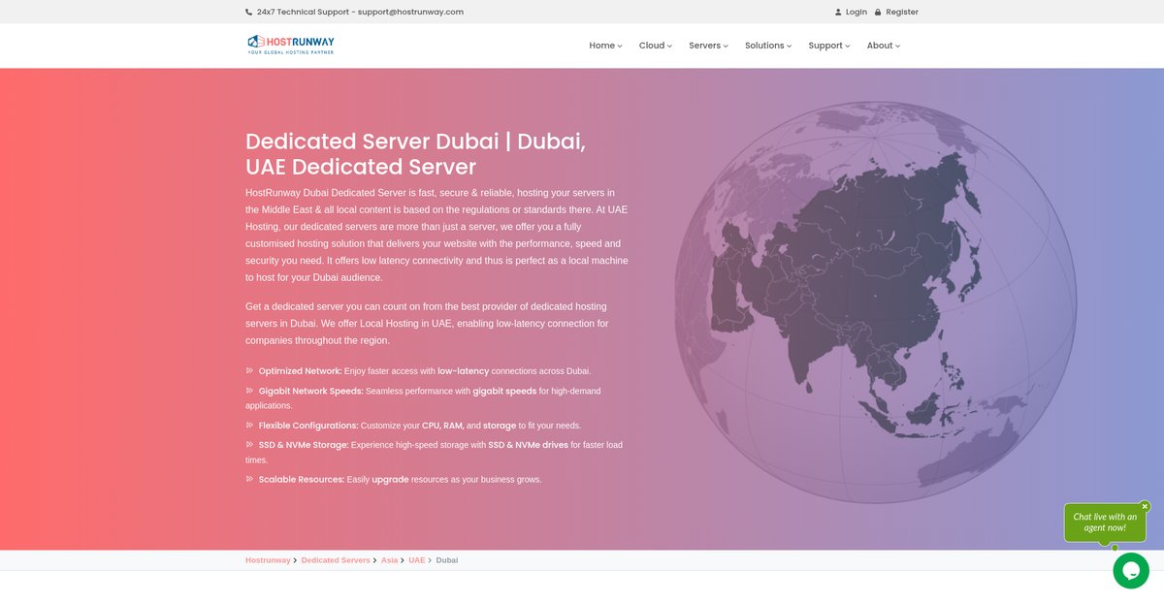Screen dimensions: 1164x601
Task: Click the phone icon beside 24x7 Technical Support
Action: (x=248, y=12)
